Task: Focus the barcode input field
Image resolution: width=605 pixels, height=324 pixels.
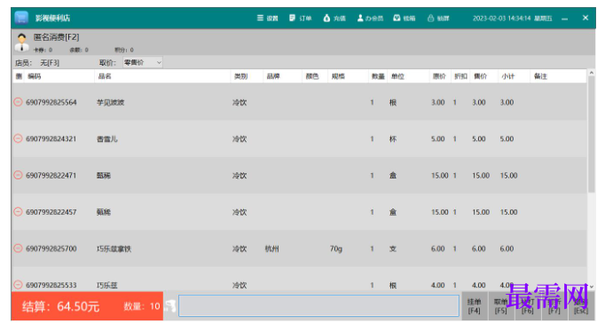Action: 318,306
